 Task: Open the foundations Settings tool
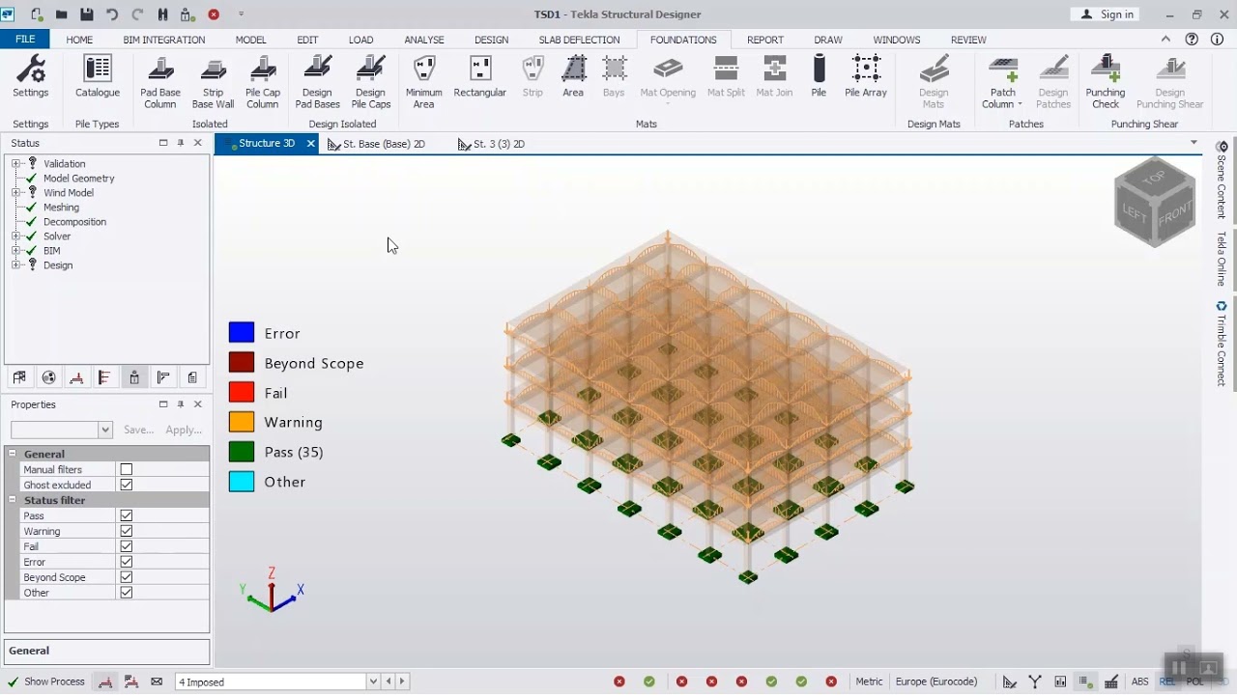point(30,77)
